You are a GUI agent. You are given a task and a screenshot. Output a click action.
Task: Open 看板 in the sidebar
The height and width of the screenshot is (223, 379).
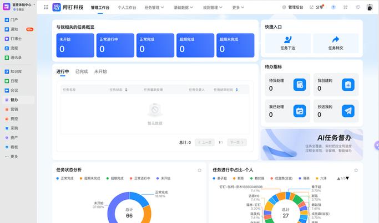pyautogui.click(x=11, y=147)
